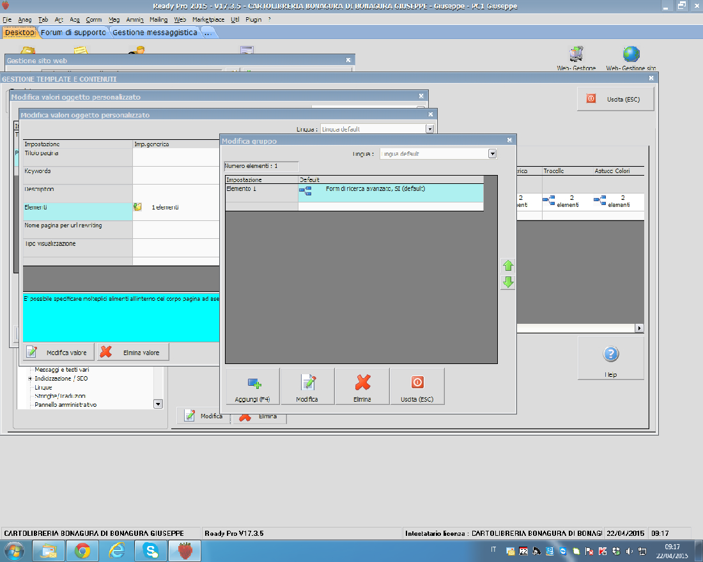Image resolution: width=703 pixels, height=562 pixels.
Task: Click the volume speaker tray icon
Action: 629,551
